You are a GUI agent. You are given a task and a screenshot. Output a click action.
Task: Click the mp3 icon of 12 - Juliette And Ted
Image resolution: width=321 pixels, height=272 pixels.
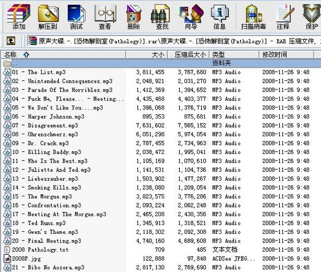pyautogui.click(x=7, y=170)
